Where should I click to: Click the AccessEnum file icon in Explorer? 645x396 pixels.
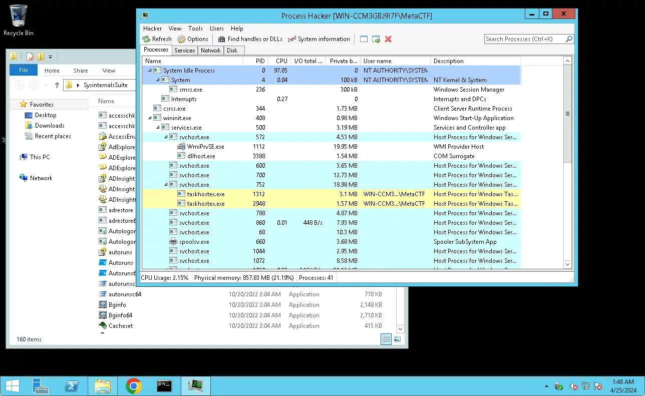tap(103, 137)
